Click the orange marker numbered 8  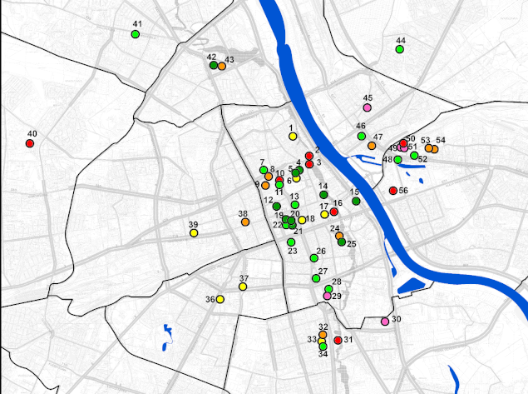pyautogui.click(x=269, y=177)
